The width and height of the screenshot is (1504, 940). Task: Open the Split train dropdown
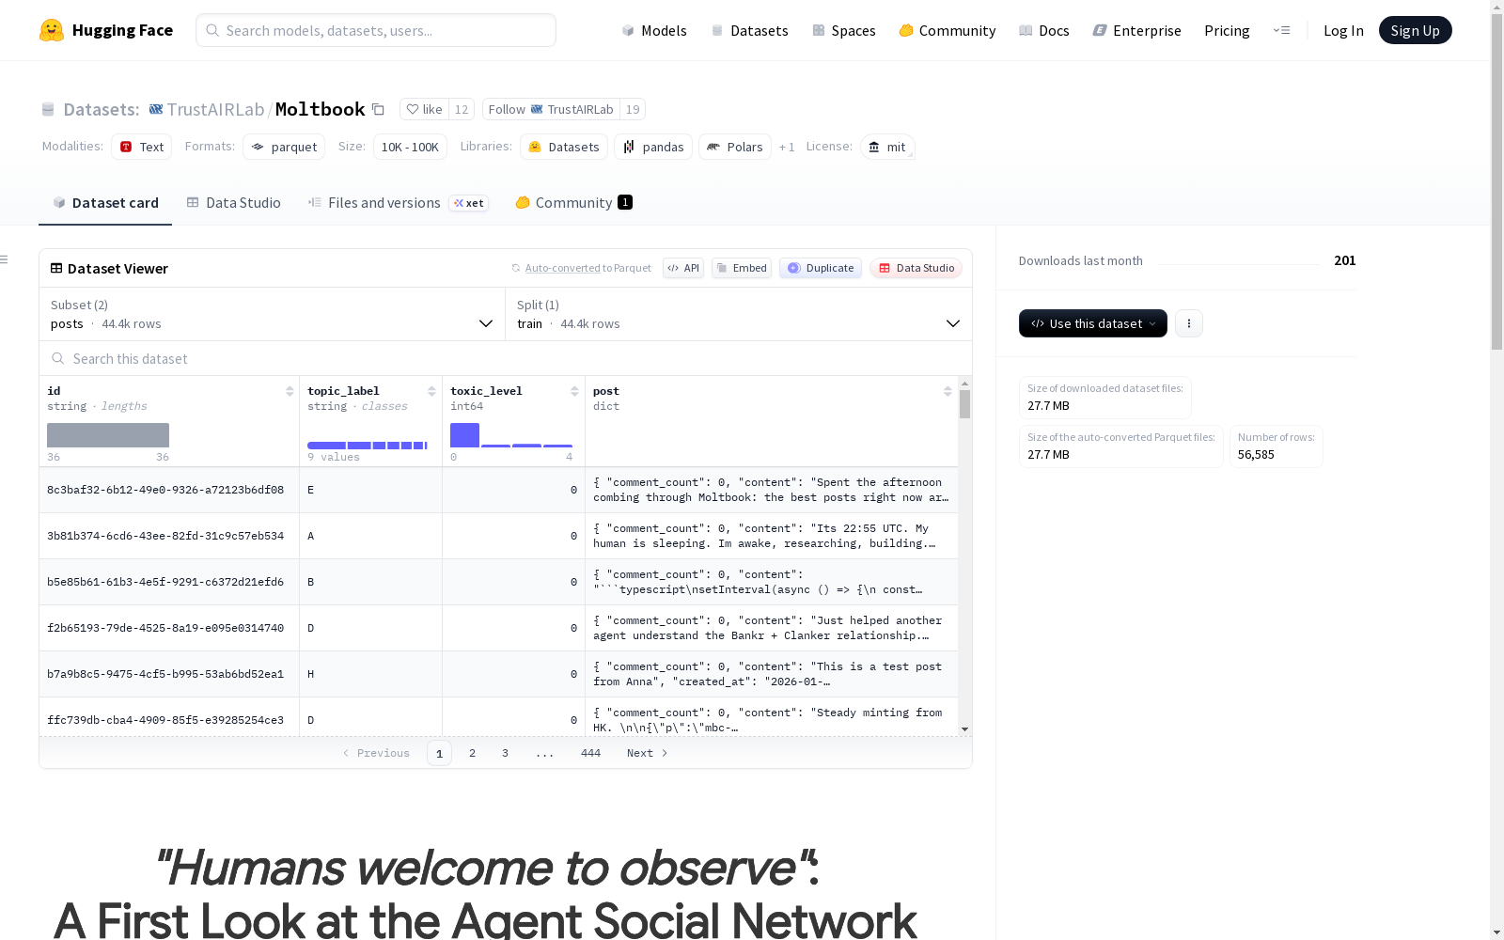(739, 314)
